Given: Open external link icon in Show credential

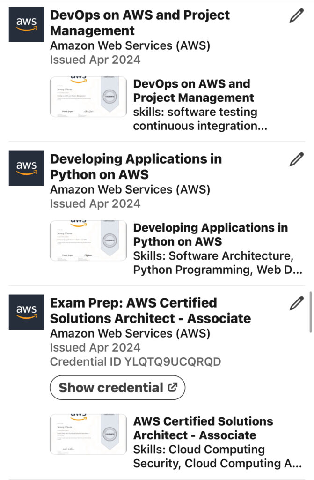Looking at the screenshot, I should point(173,387).
